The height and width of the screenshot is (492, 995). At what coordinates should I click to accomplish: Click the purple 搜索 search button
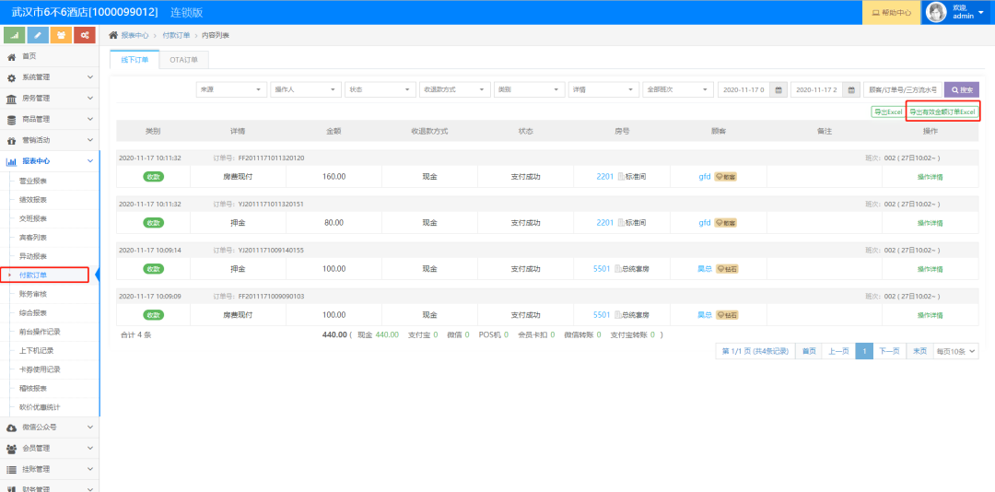tap(962, 90)
